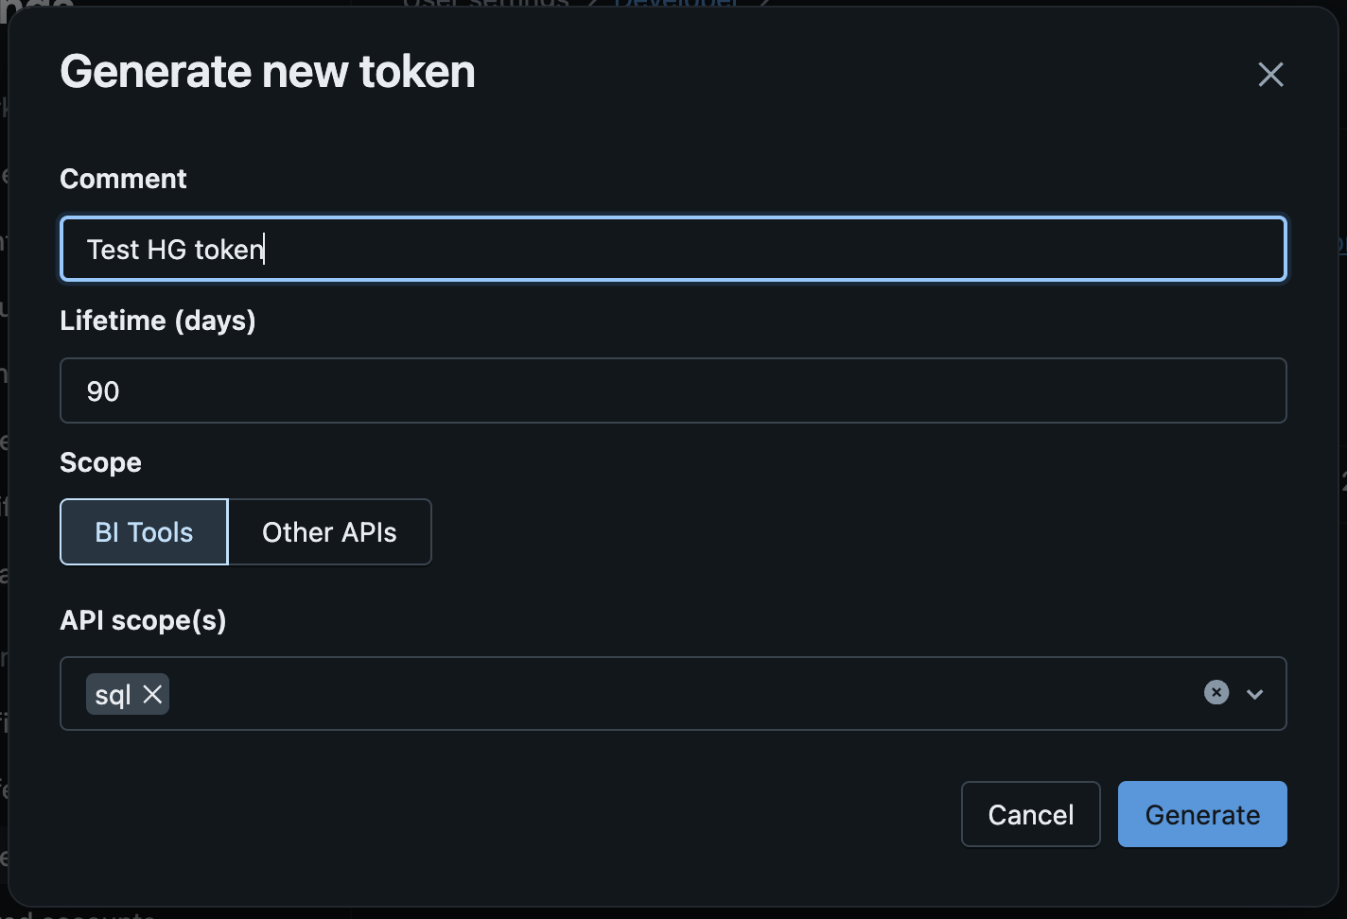Viewport: 1347px width, 919px height.
Task: Cancel token creation
Action: coord(1030,814)
